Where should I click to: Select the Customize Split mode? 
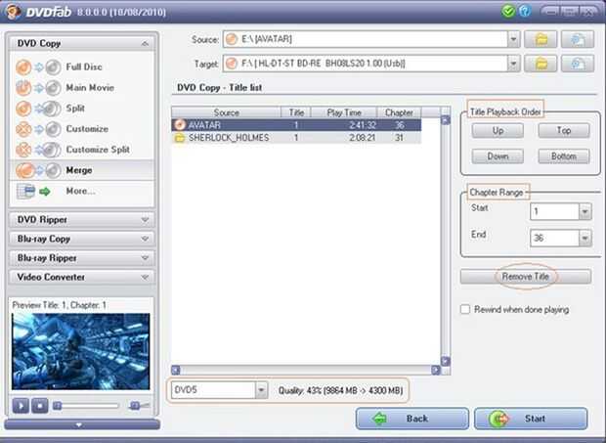coord(83,150)
